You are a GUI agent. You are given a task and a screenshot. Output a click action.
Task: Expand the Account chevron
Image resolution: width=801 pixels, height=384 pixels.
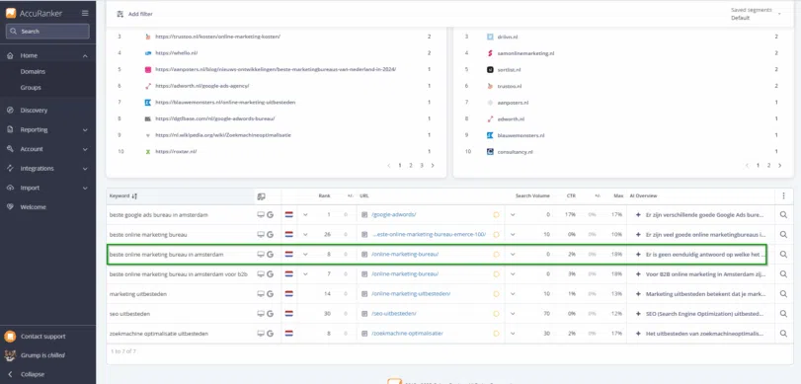coord(85,150)
